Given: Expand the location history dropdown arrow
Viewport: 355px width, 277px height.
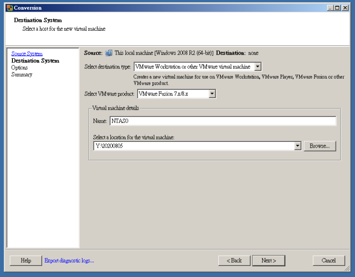Looking at the screenshot, I should [298, 146].
